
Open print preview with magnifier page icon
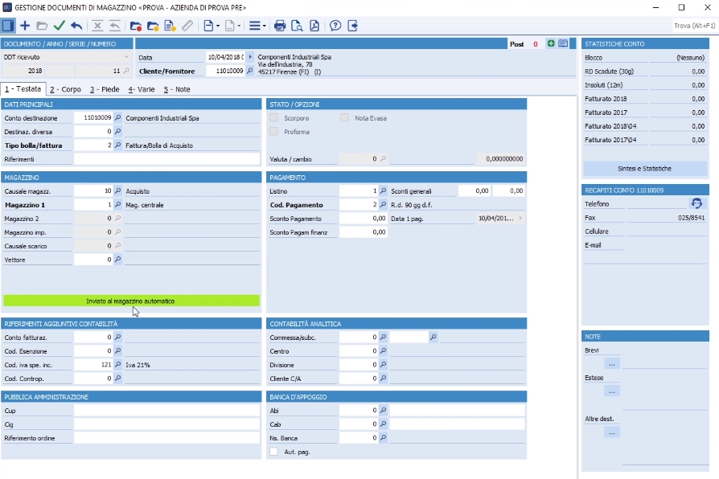coord(297,26)
